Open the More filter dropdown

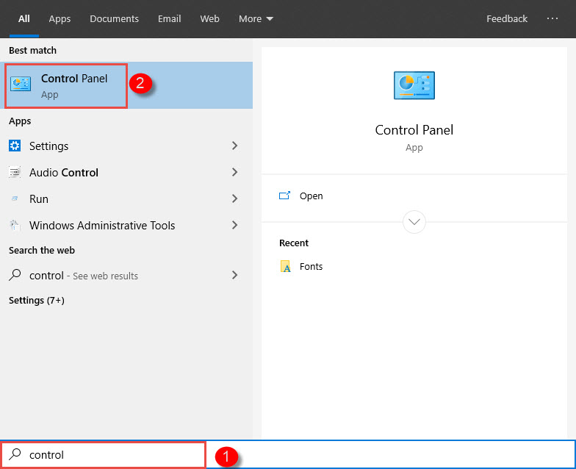256,19
